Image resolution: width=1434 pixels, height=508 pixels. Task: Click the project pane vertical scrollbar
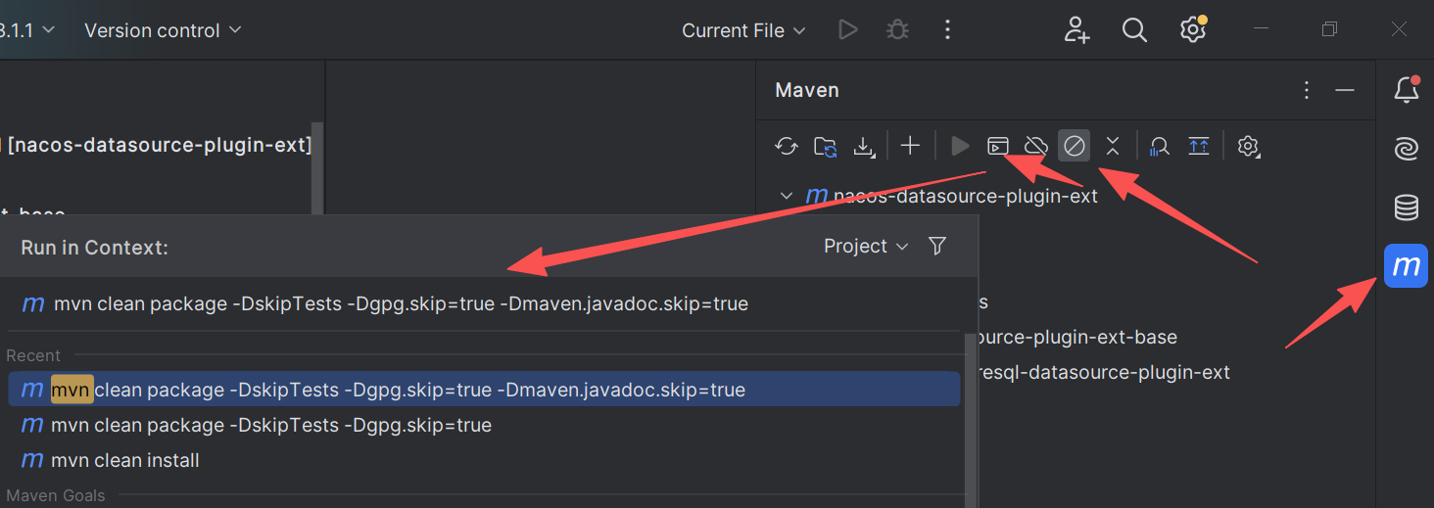(316, 166)
